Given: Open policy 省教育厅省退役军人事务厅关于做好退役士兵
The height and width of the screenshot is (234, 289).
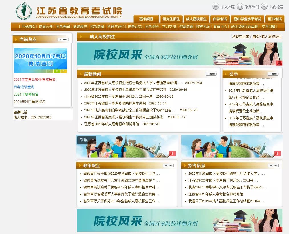Looking at the screenshot, I should pyautogui.click(x=122, y=194).
